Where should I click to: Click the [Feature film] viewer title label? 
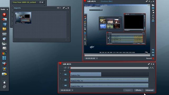pos(106,1)
